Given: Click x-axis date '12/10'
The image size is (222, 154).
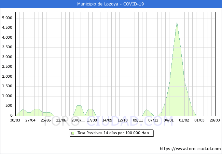Looking at the screenshot, I should 123,120.
